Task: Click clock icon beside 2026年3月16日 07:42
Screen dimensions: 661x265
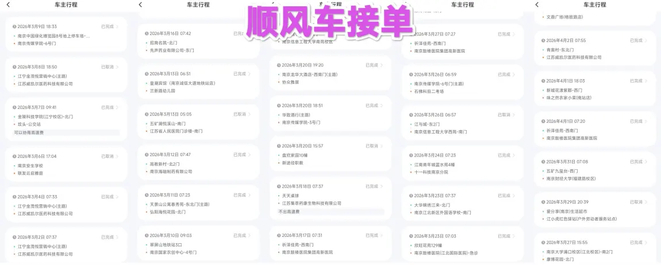Action: (x=146, y=33)
